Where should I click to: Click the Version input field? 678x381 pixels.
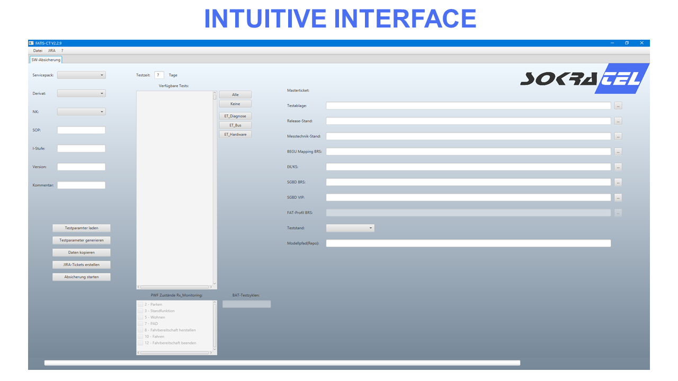pos(82,167)
